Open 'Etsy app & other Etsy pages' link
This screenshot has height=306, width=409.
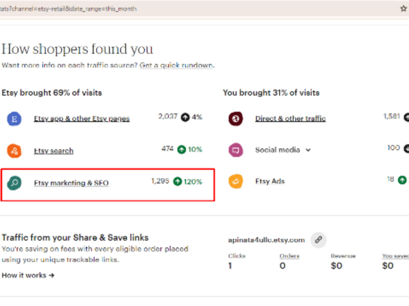click(x=82, y=118)
